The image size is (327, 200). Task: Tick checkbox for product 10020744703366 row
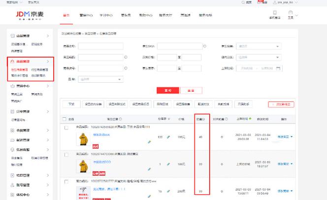tap(66, 155)
